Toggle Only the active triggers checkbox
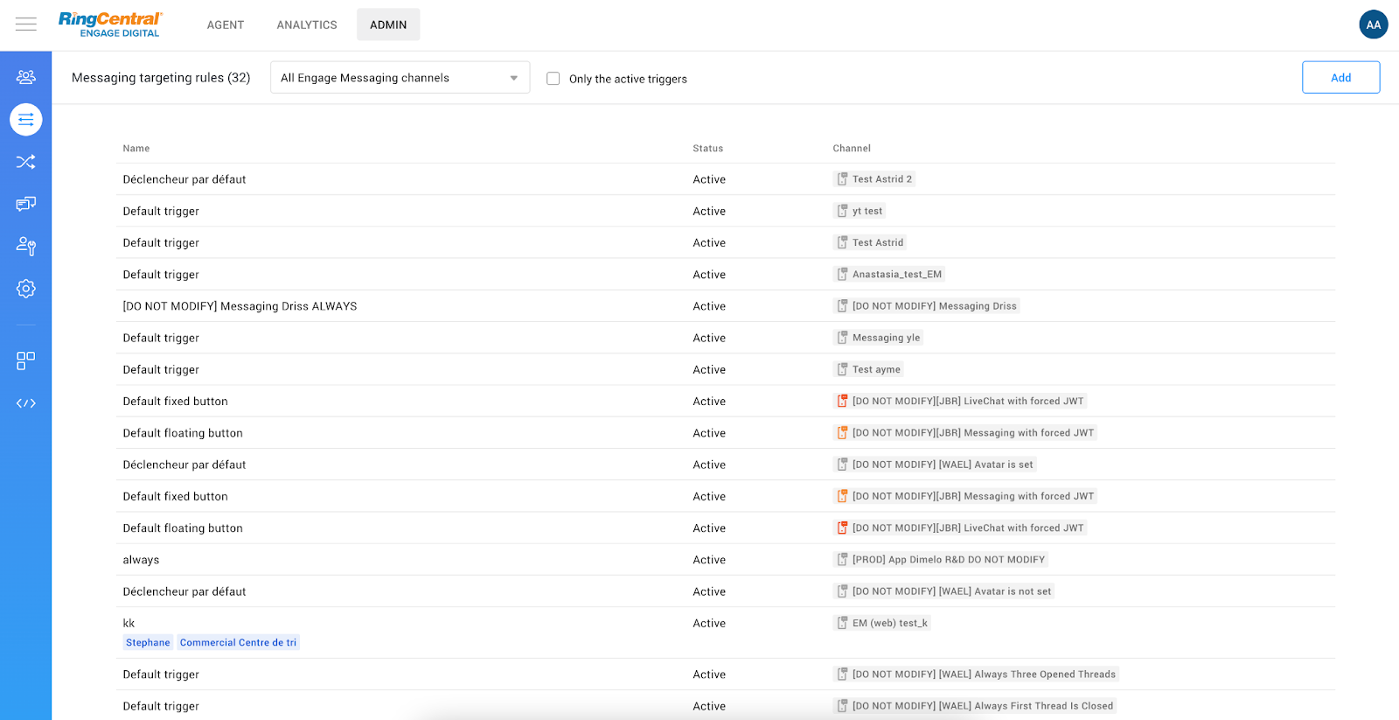 [553, 79]
